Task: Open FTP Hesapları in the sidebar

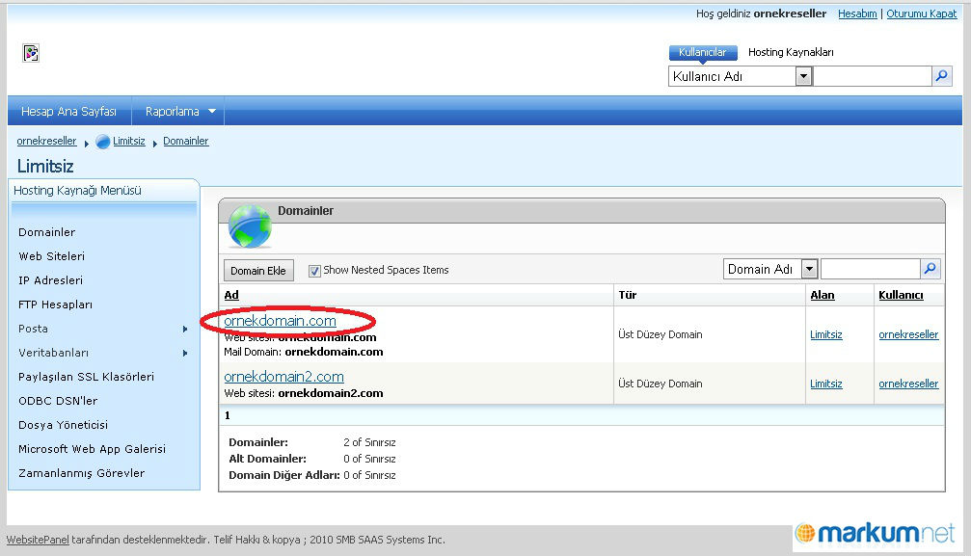Action: [x=56, y=304]
